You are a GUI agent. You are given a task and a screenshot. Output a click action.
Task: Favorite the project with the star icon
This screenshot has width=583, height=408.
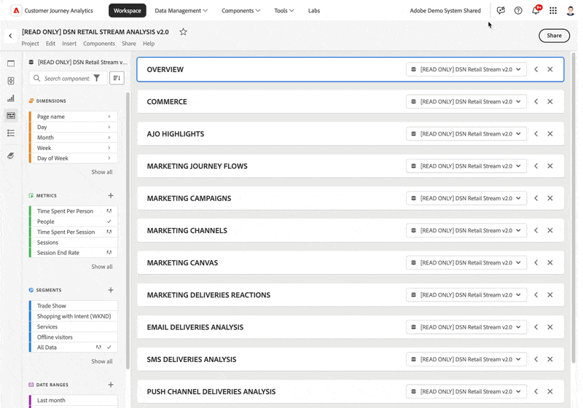click(x=183, y=31)
